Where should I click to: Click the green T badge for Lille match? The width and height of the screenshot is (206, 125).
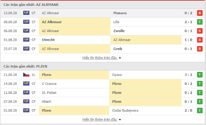point(200,22)
